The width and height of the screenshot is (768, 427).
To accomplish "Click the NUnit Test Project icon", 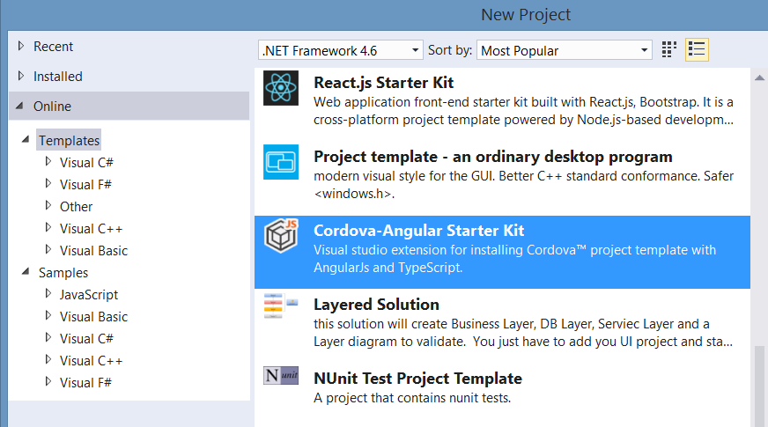I will (x=282, y=377).
